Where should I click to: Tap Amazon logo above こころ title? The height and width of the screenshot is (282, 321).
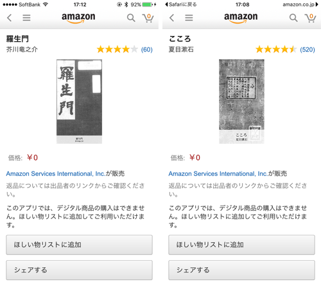click(x=241, y=18)
